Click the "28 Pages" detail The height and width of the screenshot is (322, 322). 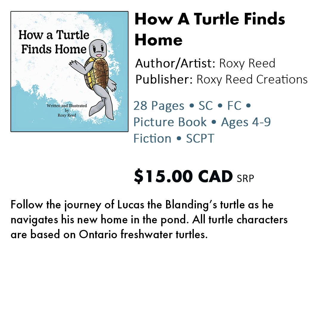click(x=159, y=106)
